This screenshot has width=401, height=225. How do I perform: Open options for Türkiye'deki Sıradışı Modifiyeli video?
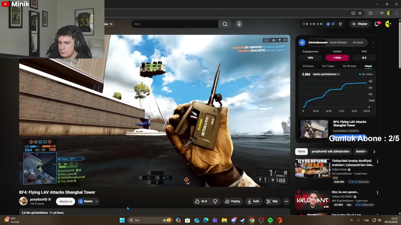(378, 162)
